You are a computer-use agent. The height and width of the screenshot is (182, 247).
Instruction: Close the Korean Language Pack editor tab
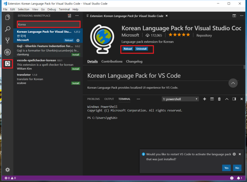coord(167,16)
